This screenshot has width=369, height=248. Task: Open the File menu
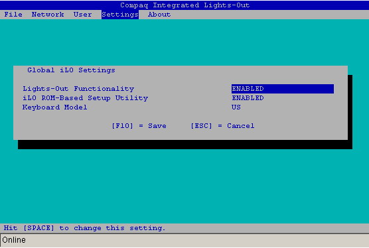tap(13, 15)
